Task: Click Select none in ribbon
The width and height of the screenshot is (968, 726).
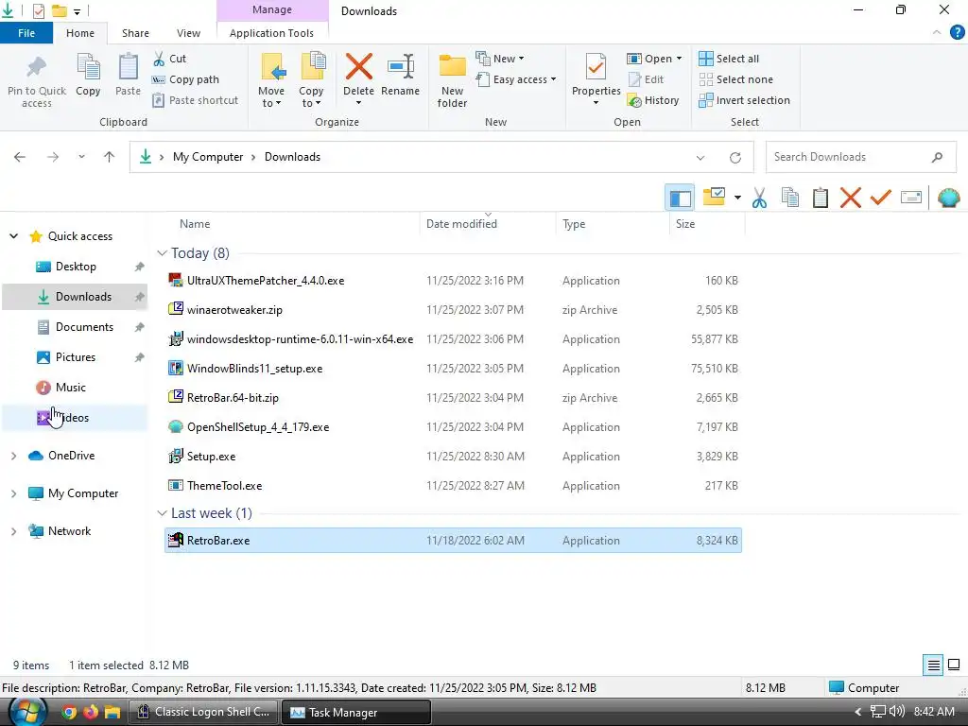Action: tap(735, 79)
